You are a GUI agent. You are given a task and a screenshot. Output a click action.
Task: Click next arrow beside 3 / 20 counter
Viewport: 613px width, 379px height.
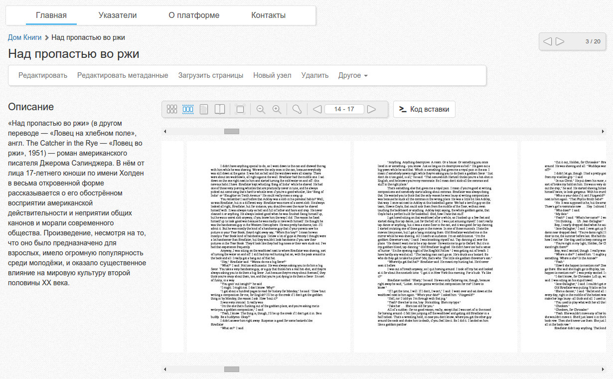click(x=560, y=41)
